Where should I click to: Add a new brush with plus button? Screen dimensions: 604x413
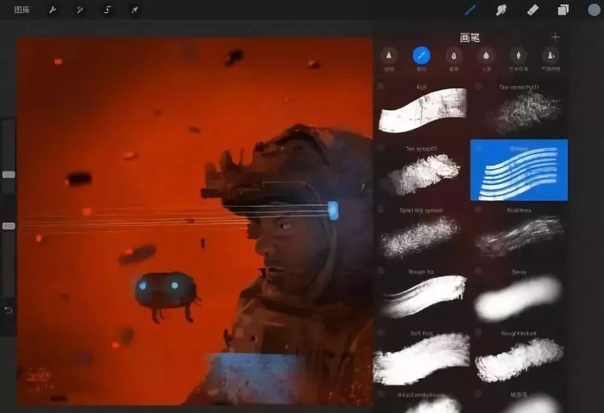click(x=556, y=37)
